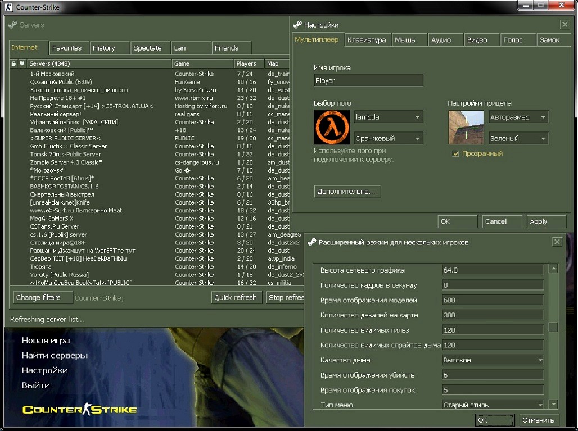Click the Quick refresh button

point(235,298)
